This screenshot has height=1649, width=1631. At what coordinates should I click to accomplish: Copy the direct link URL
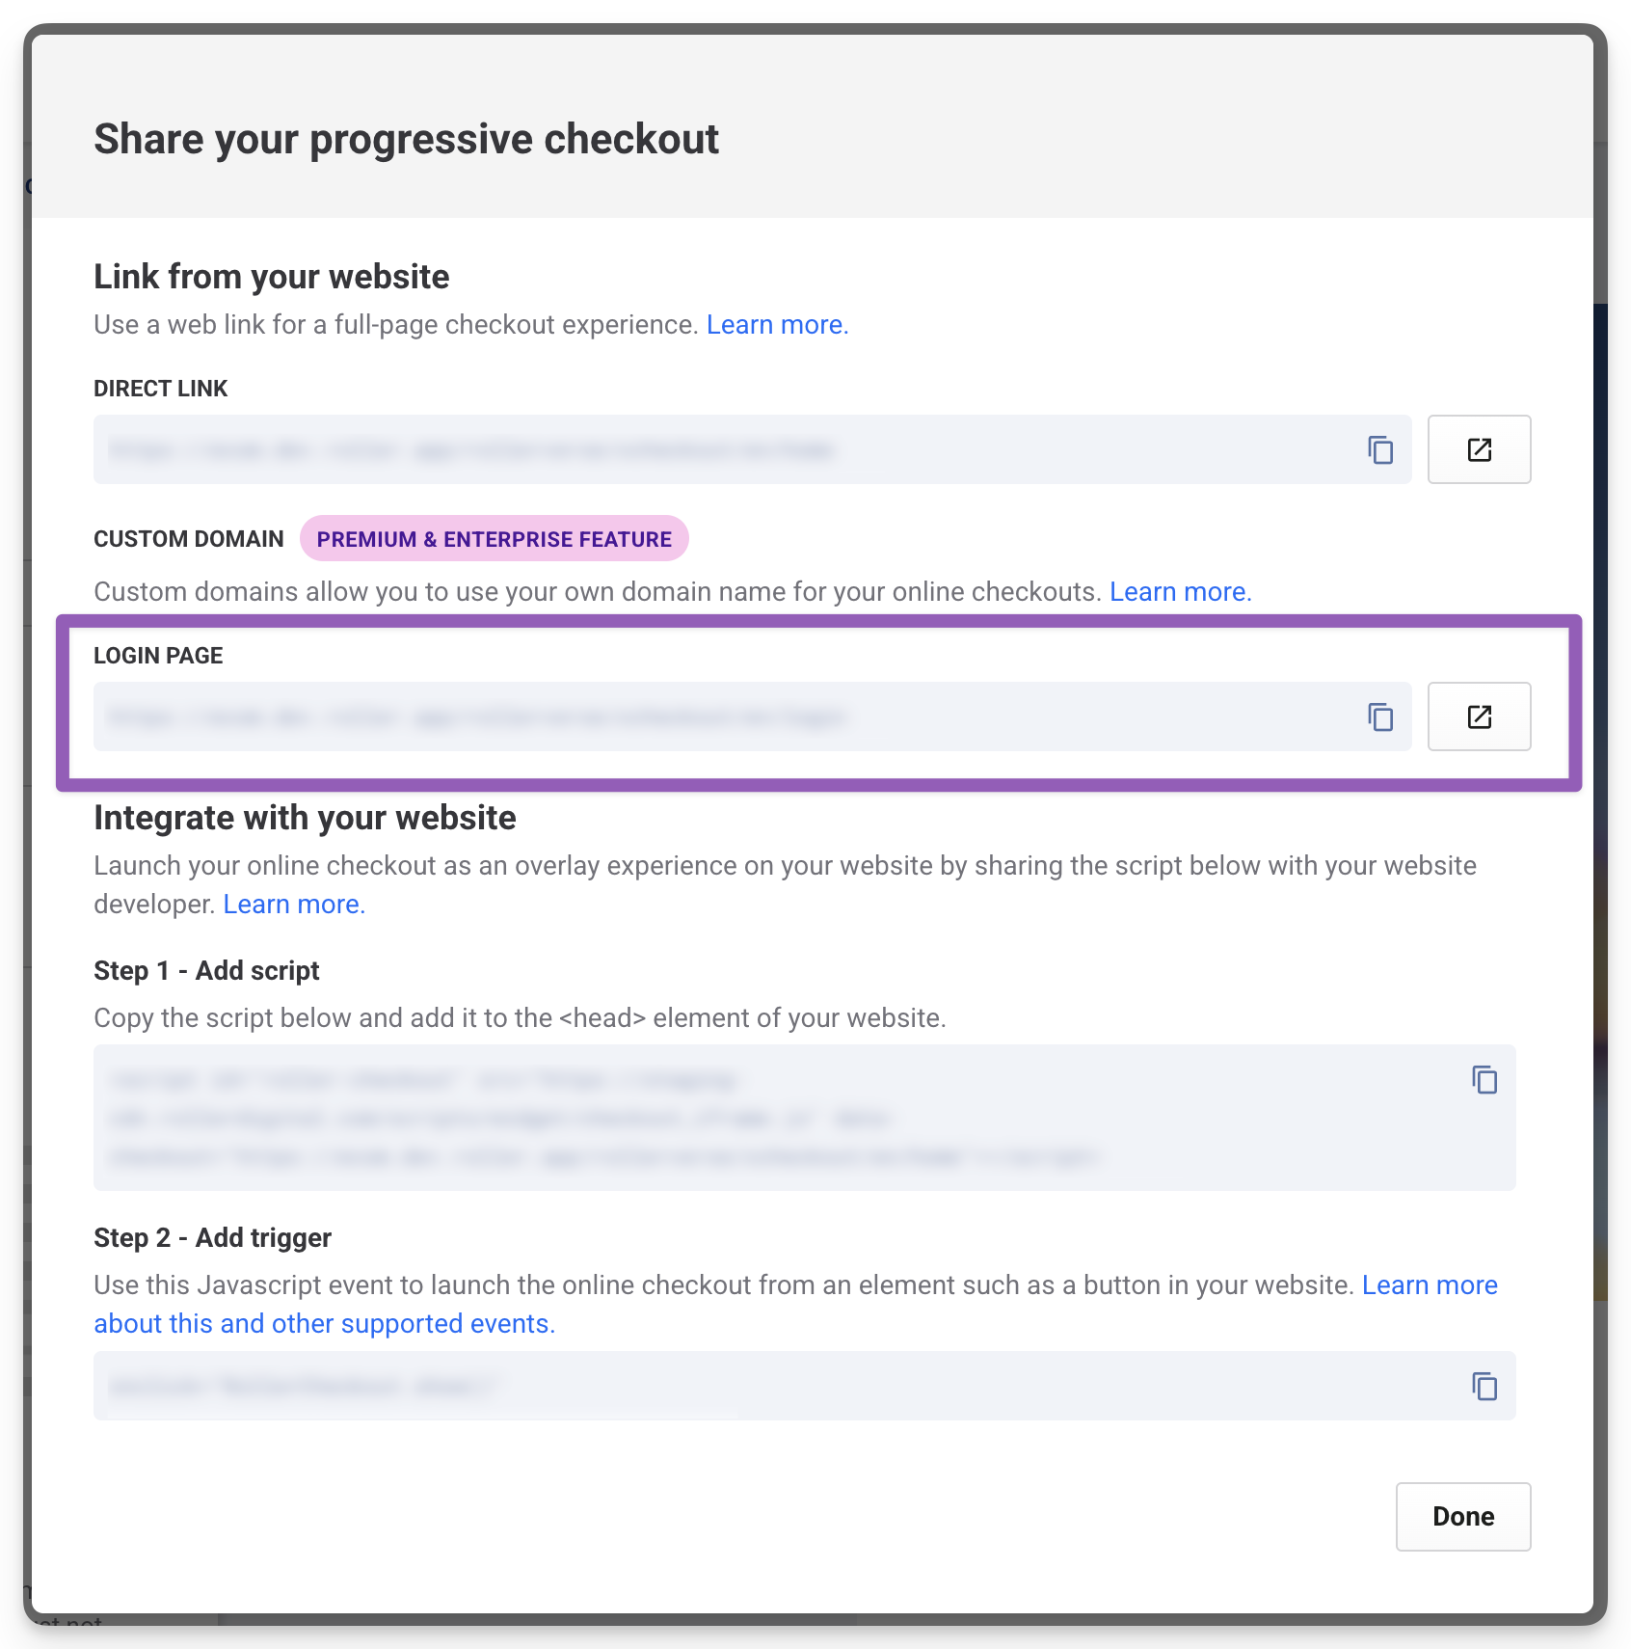click(1380, 450)
